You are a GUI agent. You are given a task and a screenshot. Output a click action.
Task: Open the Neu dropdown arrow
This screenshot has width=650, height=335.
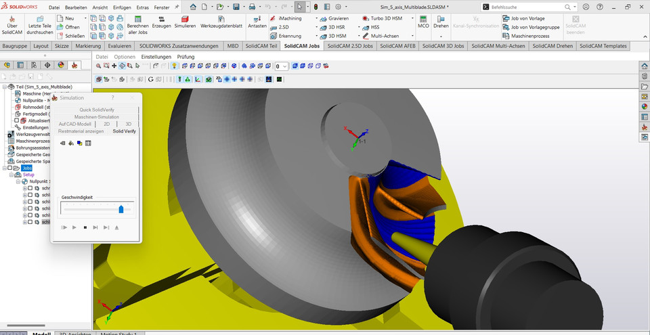(86, 18)
